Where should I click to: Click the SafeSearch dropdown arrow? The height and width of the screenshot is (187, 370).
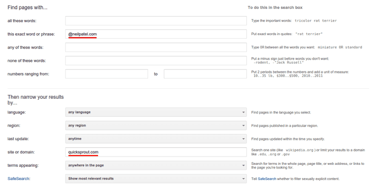pyautogui.click(x=243, y=179)
